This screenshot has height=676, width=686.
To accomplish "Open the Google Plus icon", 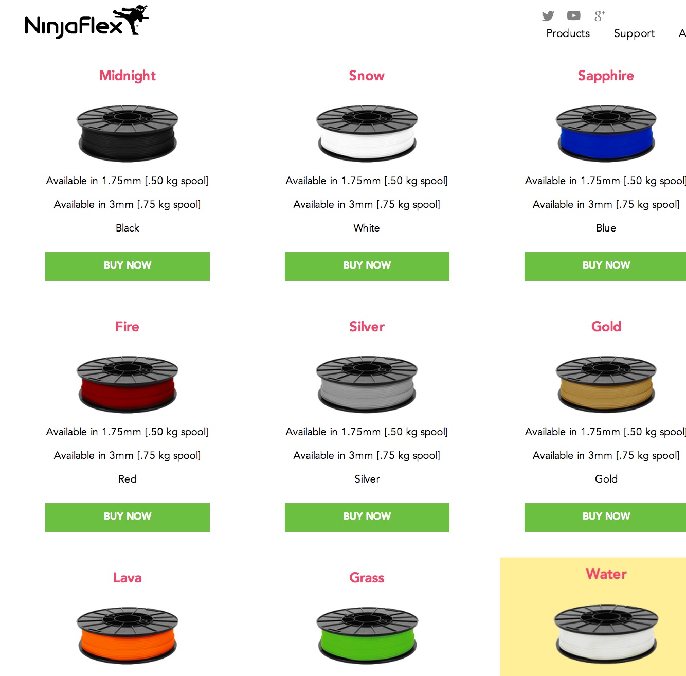I will 600,16.
